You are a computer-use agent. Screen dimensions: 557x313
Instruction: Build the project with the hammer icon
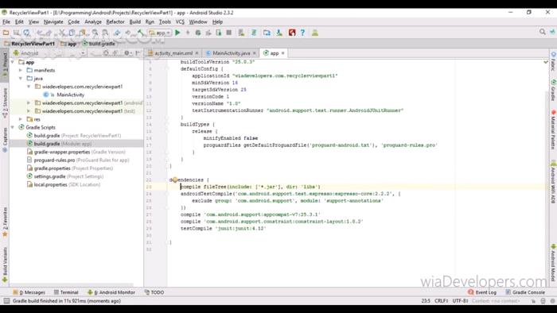point(141,33)
